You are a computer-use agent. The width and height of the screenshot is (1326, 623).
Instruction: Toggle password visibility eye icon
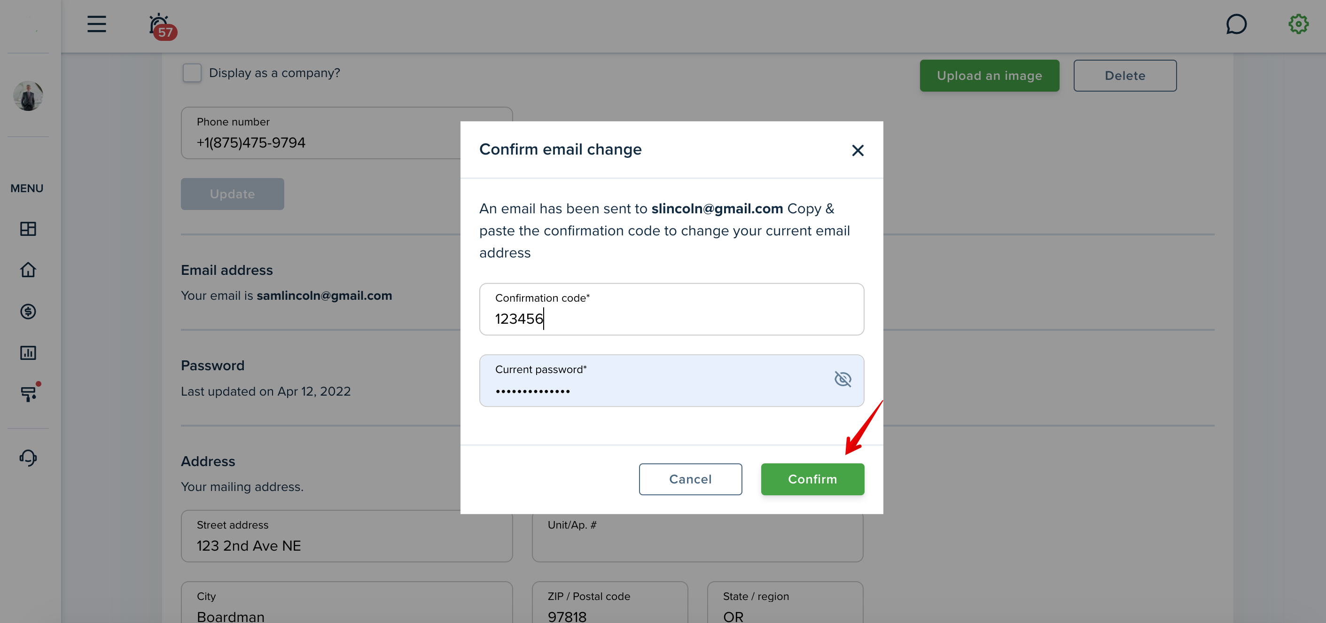[842, 379]
